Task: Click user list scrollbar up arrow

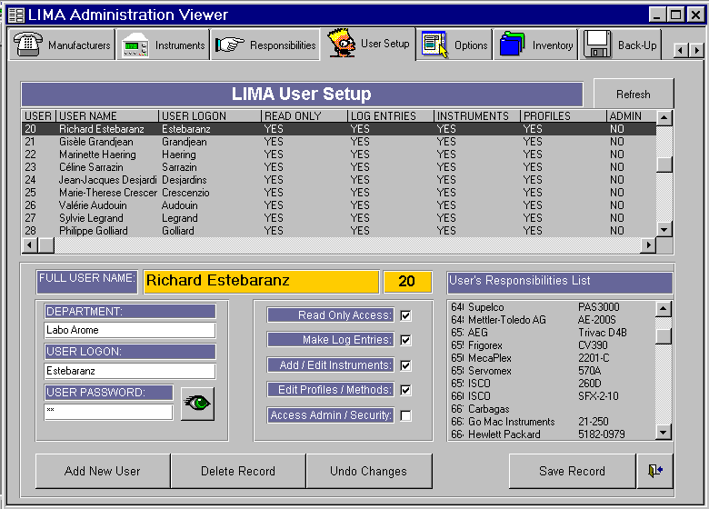Action: click(x=664, y=118)
